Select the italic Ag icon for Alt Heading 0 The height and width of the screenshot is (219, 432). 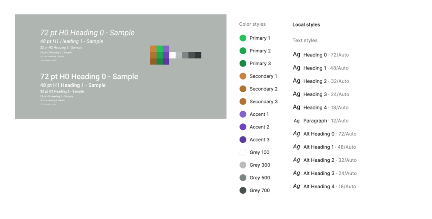coord(296,134)
